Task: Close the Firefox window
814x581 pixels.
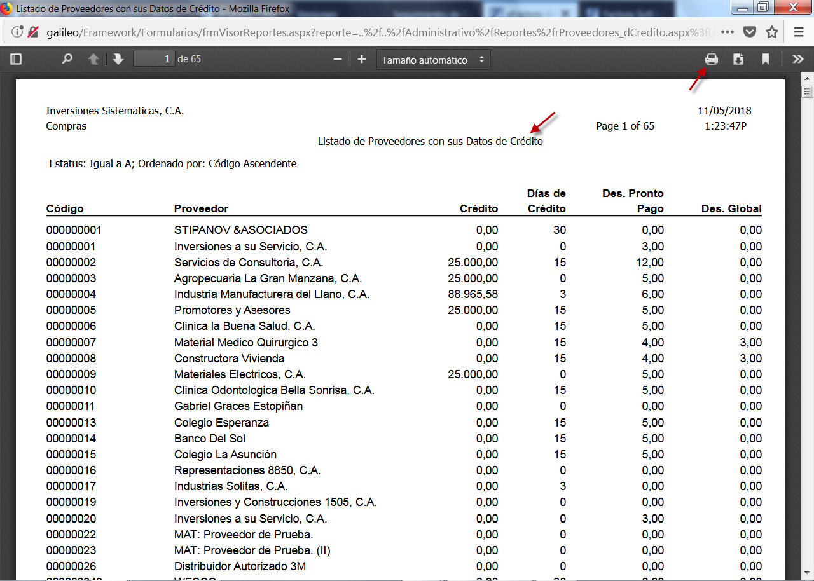Action: click(x=792, y=7)
